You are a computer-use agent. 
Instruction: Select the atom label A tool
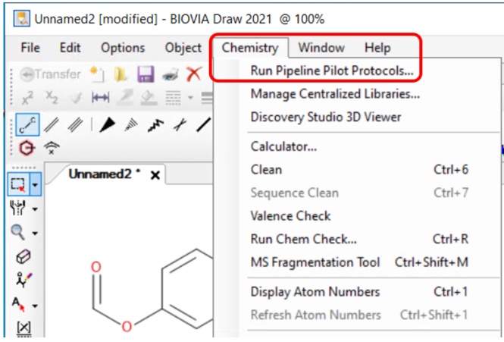point(18,304)
